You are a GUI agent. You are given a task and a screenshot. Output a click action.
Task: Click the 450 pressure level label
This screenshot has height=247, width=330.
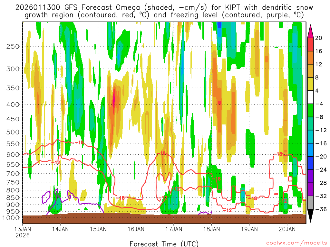pyautogui.click(x=13, y=119)
